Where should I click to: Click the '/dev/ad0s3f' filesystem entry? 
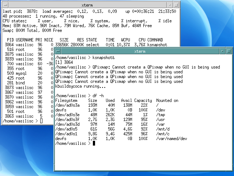pyautogui.click(x=67, y=120)
